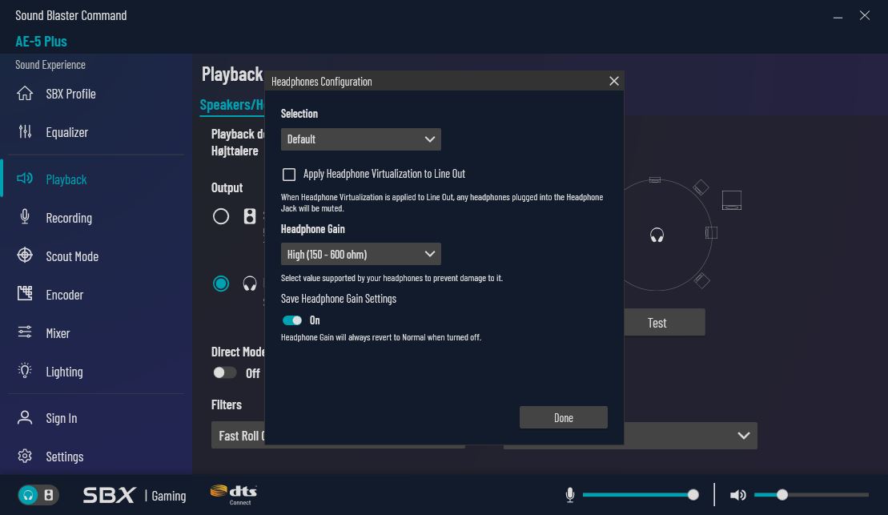This screenshot has height=515, width=888.
Task: Adjust the microphone volume slider
Action: pyautogui.click(x=640, y=495)
